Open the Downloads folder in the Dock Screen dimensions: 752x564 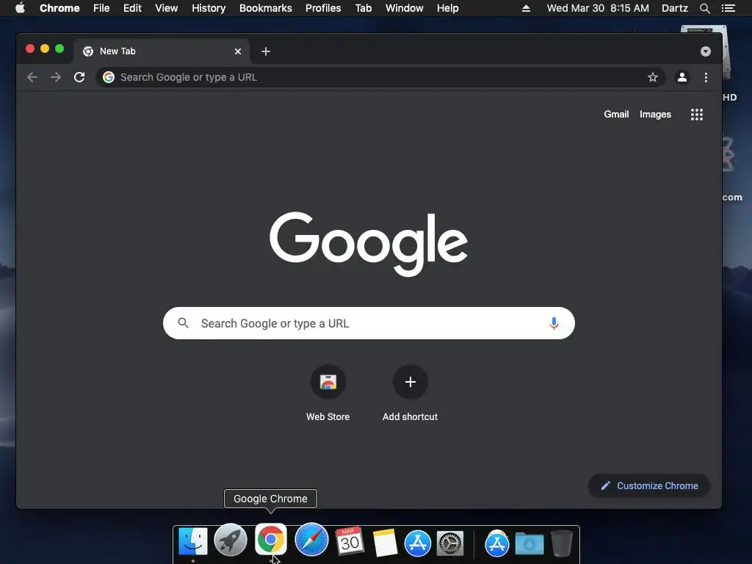529,544
